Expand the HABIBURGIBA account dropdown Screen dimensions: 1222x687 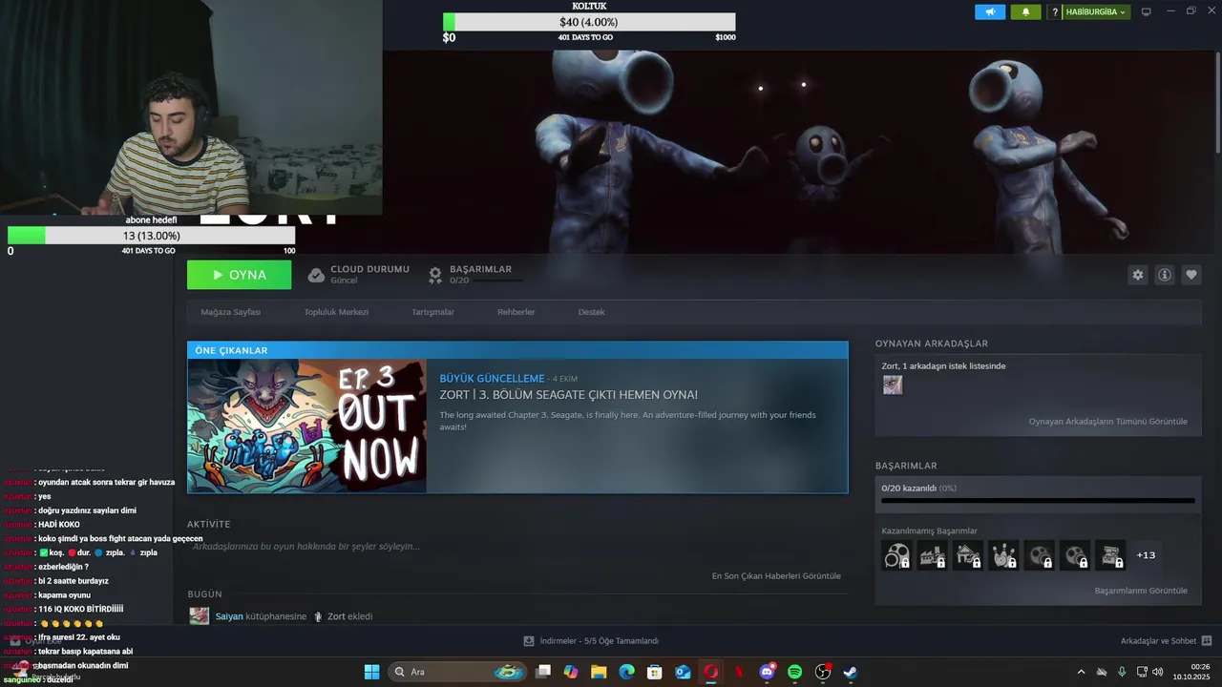click(1096, 12)
